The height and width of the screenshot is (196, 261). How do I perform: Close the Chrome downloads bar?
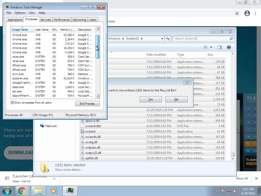(x=256, y=178)
